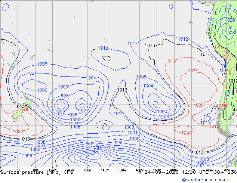
Task: Click the 150W longitude label
Action: tap(87, 170)
